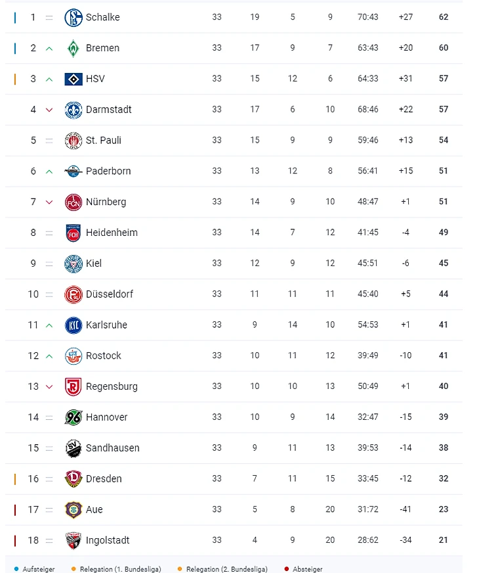Click the HSV diamond logo
This screenshot has height=573, width=479.
[73, 79]
